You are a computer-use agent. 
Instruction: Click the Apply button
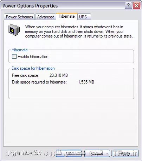[x=125, y=153]
